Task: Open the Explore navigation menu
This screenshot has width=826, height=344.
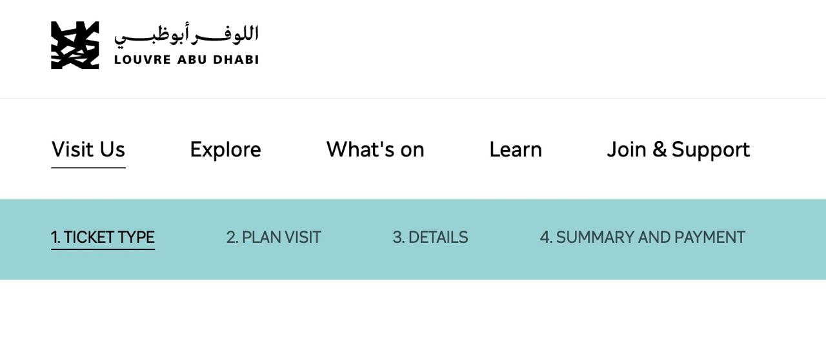Action: [225, 149]
